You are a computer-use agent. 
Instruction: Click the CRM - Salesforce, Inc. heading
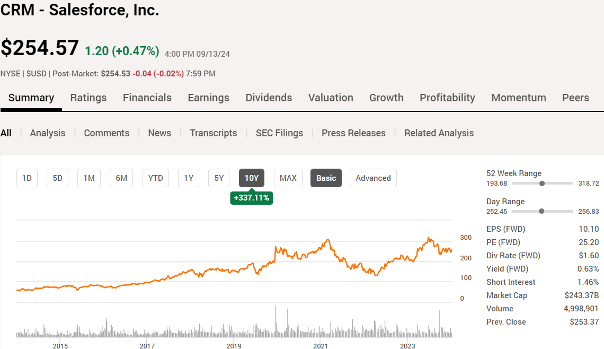79,10
